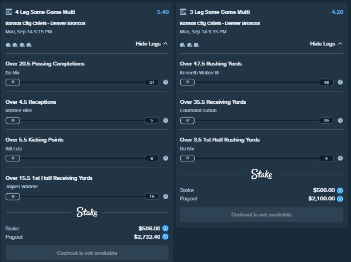Image resolution: width=351 pixels, height=262 pixels.
Task: Click the clock icon on Bo Nix 1st Half Rushing leg
Action: point(340,158)
